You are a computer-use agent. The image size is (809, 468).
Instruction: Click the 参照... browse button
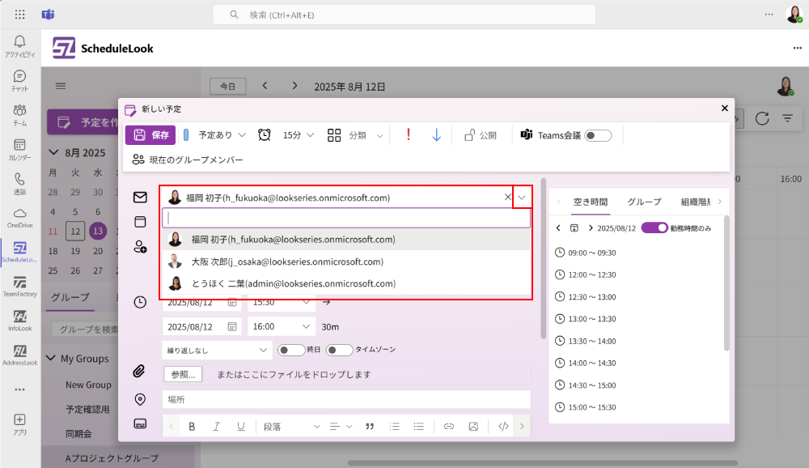tap(183, 374)
